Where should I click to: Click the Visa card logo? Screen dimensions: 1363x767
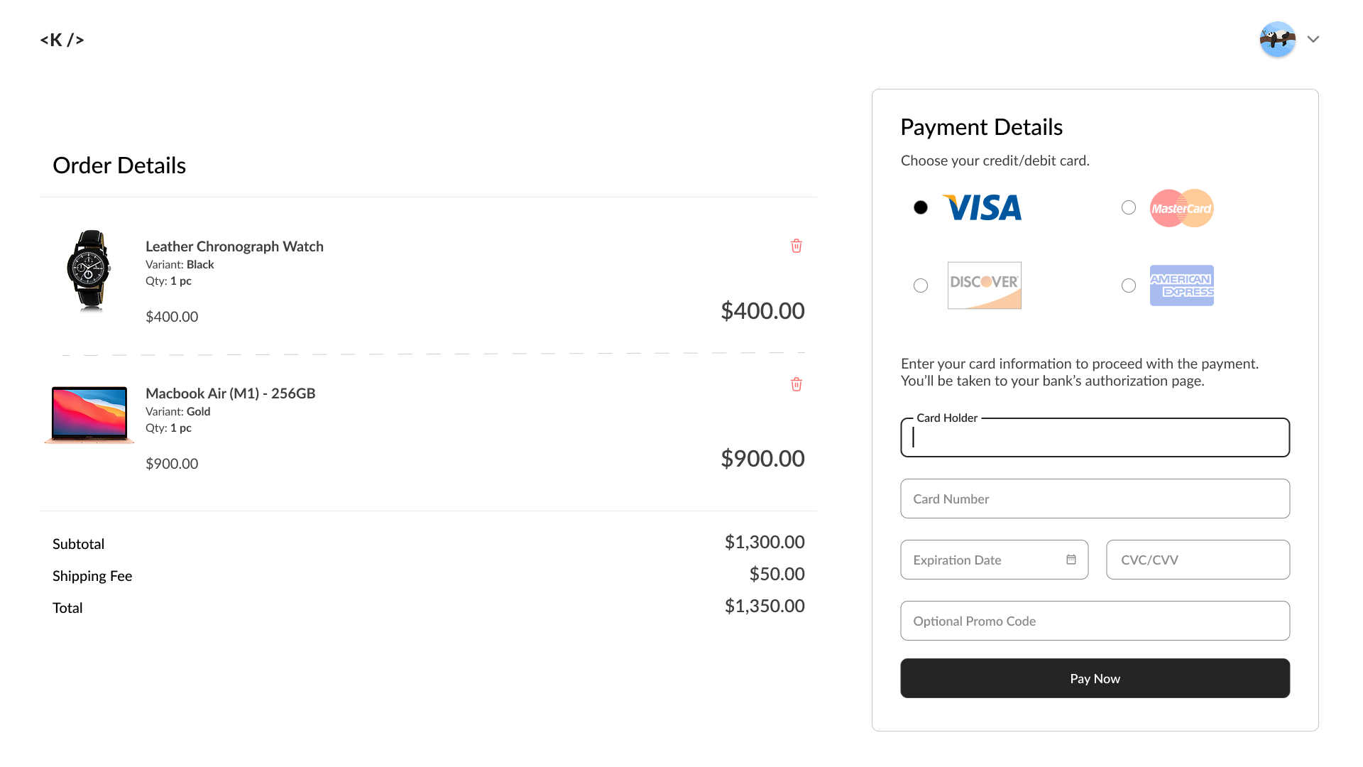(x=982, y=207)
